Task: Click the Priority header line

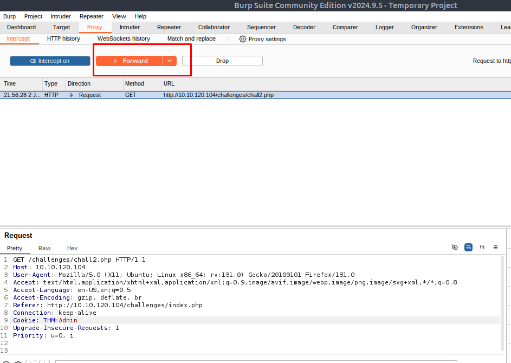Action: pos(43,335)
